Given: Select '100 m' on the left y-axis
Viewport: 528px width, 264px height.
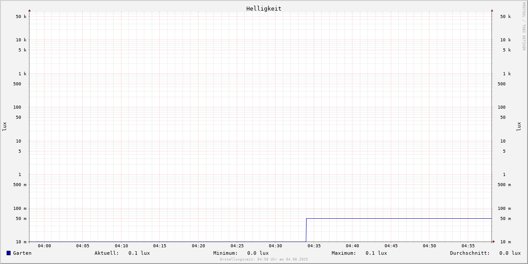Looking at the screenshot, I should click(20, 209).
